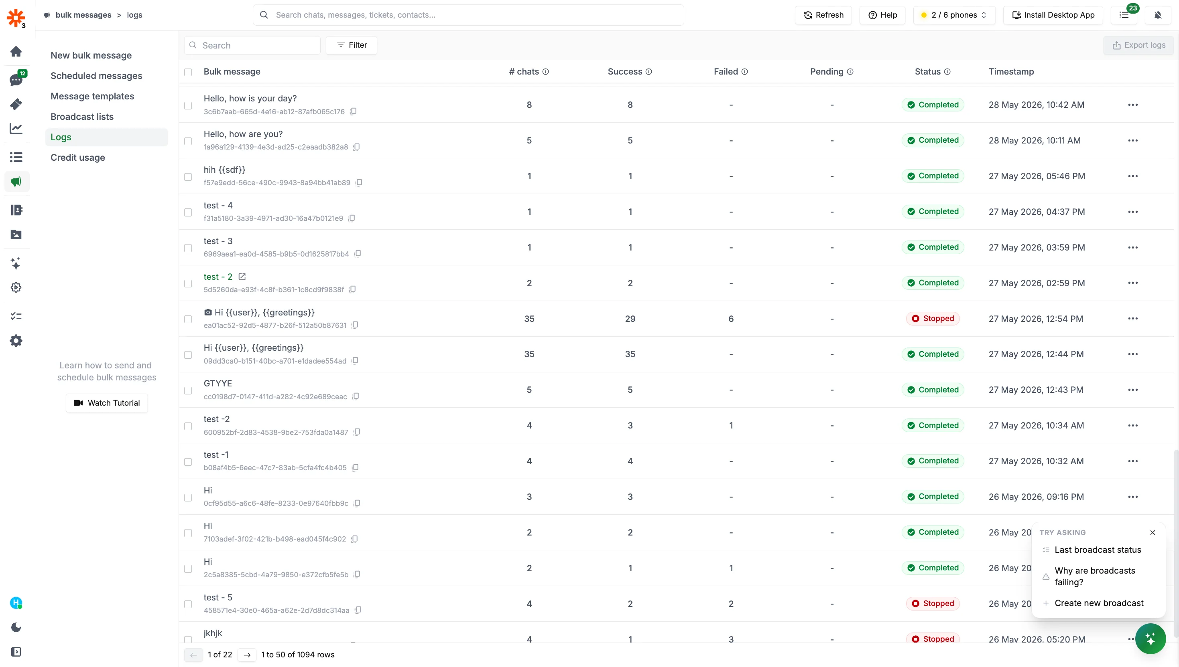Check the 'GTYYE' row checkbox
This screenshot has width=1179, height=667.
[188, 390]
